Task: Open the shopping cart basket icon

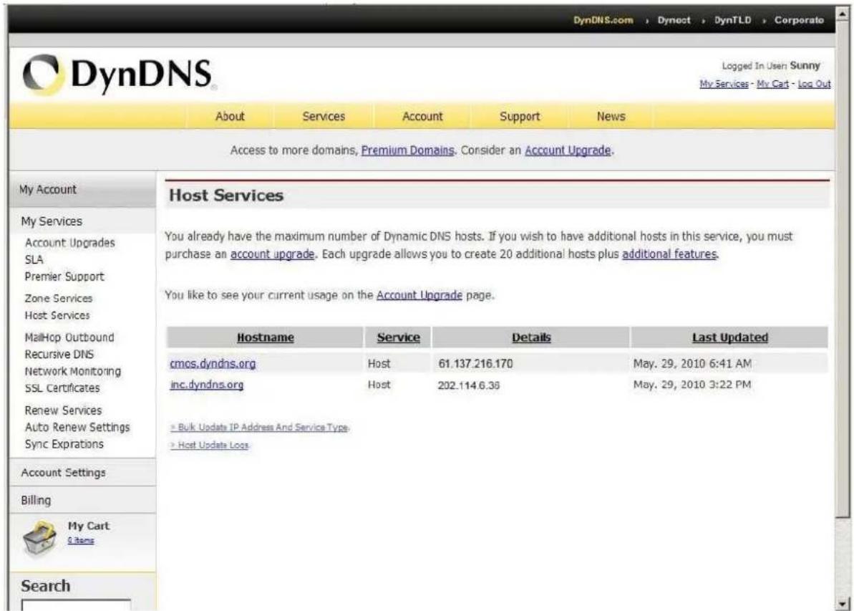Action: 39,538
